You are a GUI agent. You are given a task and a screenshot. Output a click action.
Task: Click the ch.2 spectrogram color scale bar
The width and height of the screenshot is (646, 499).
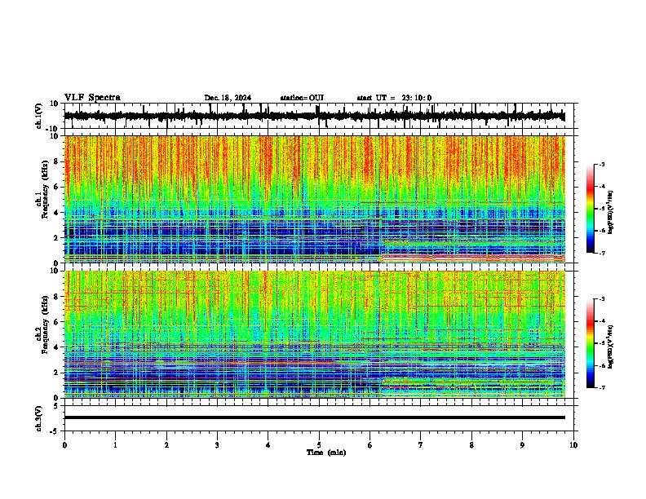[591, 343]
